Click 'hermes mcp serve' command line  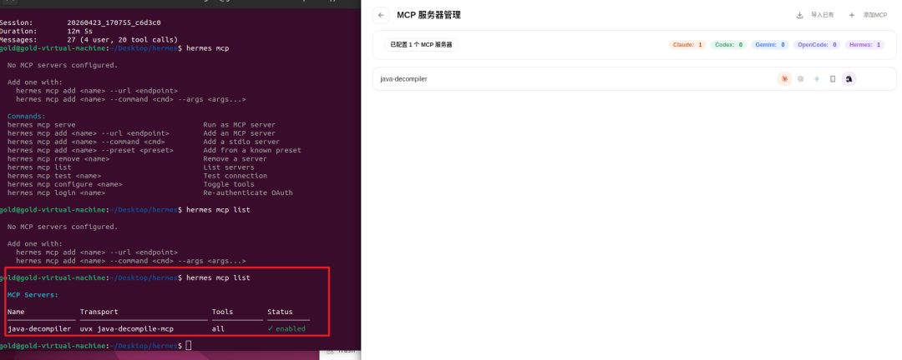click(42, 125)
